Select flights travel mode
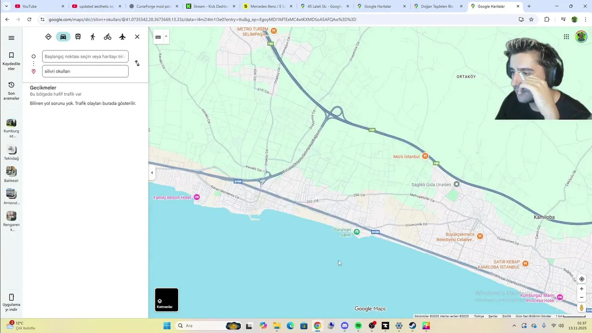Screen dimensions: 592x333 pyautogui.click(x=122, y=37)
